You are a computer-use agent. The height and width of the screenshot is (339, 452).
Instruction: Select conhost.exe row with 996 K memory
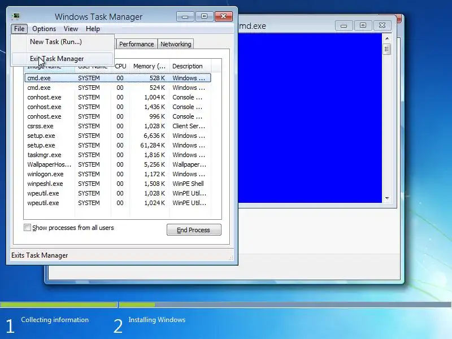[118, 116]
